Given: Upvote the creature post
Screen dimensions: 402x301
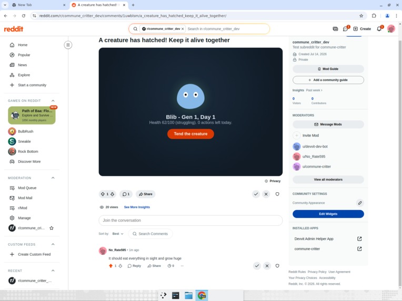Looking at the screenshot, I should [103, 194].
